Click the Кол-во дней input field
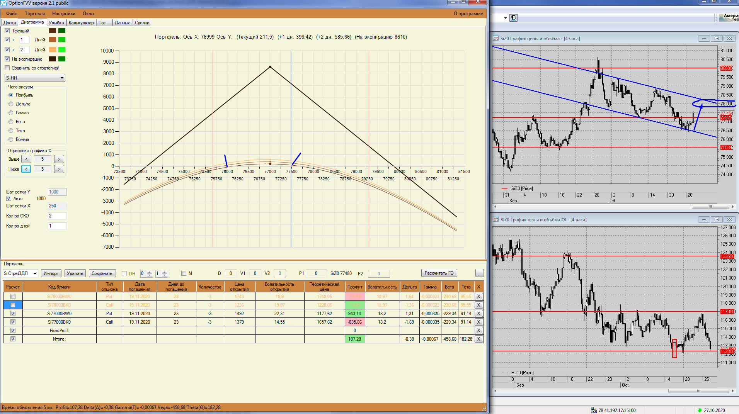 [x=57, y=226]
